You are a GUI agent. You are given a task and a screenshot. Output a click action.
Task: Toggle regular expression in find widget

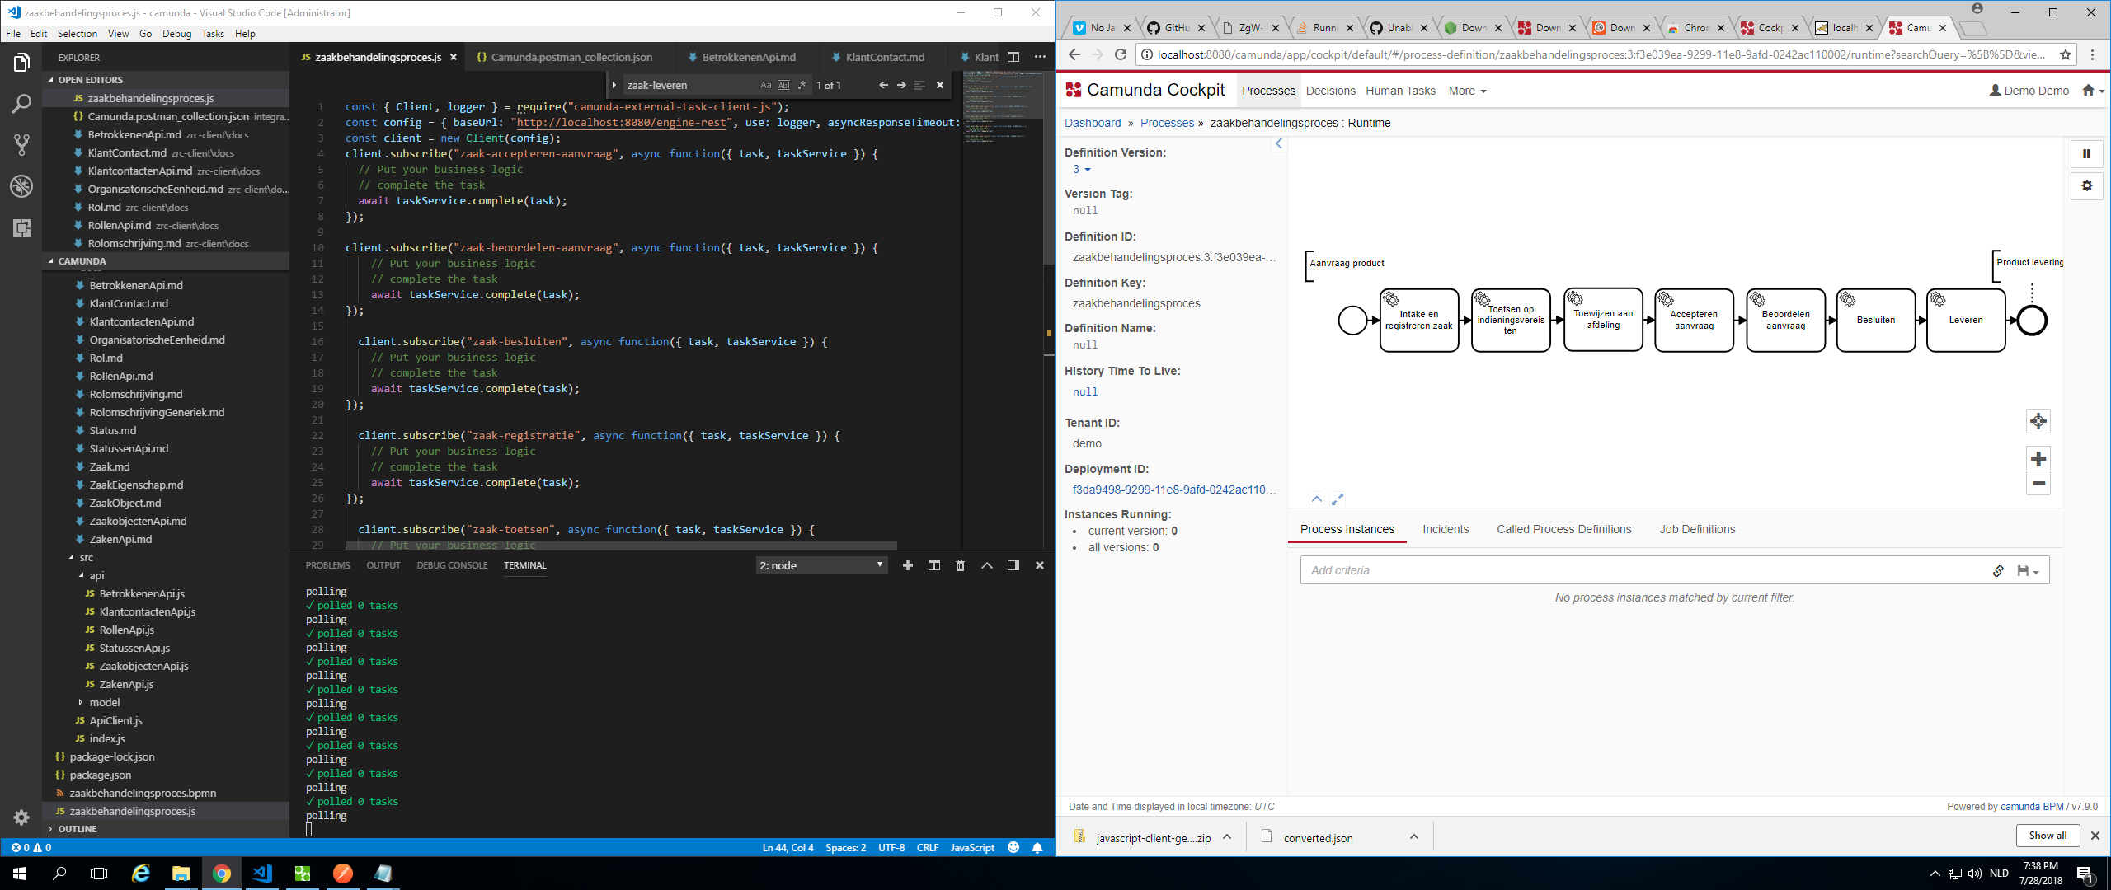pos(801,85)
